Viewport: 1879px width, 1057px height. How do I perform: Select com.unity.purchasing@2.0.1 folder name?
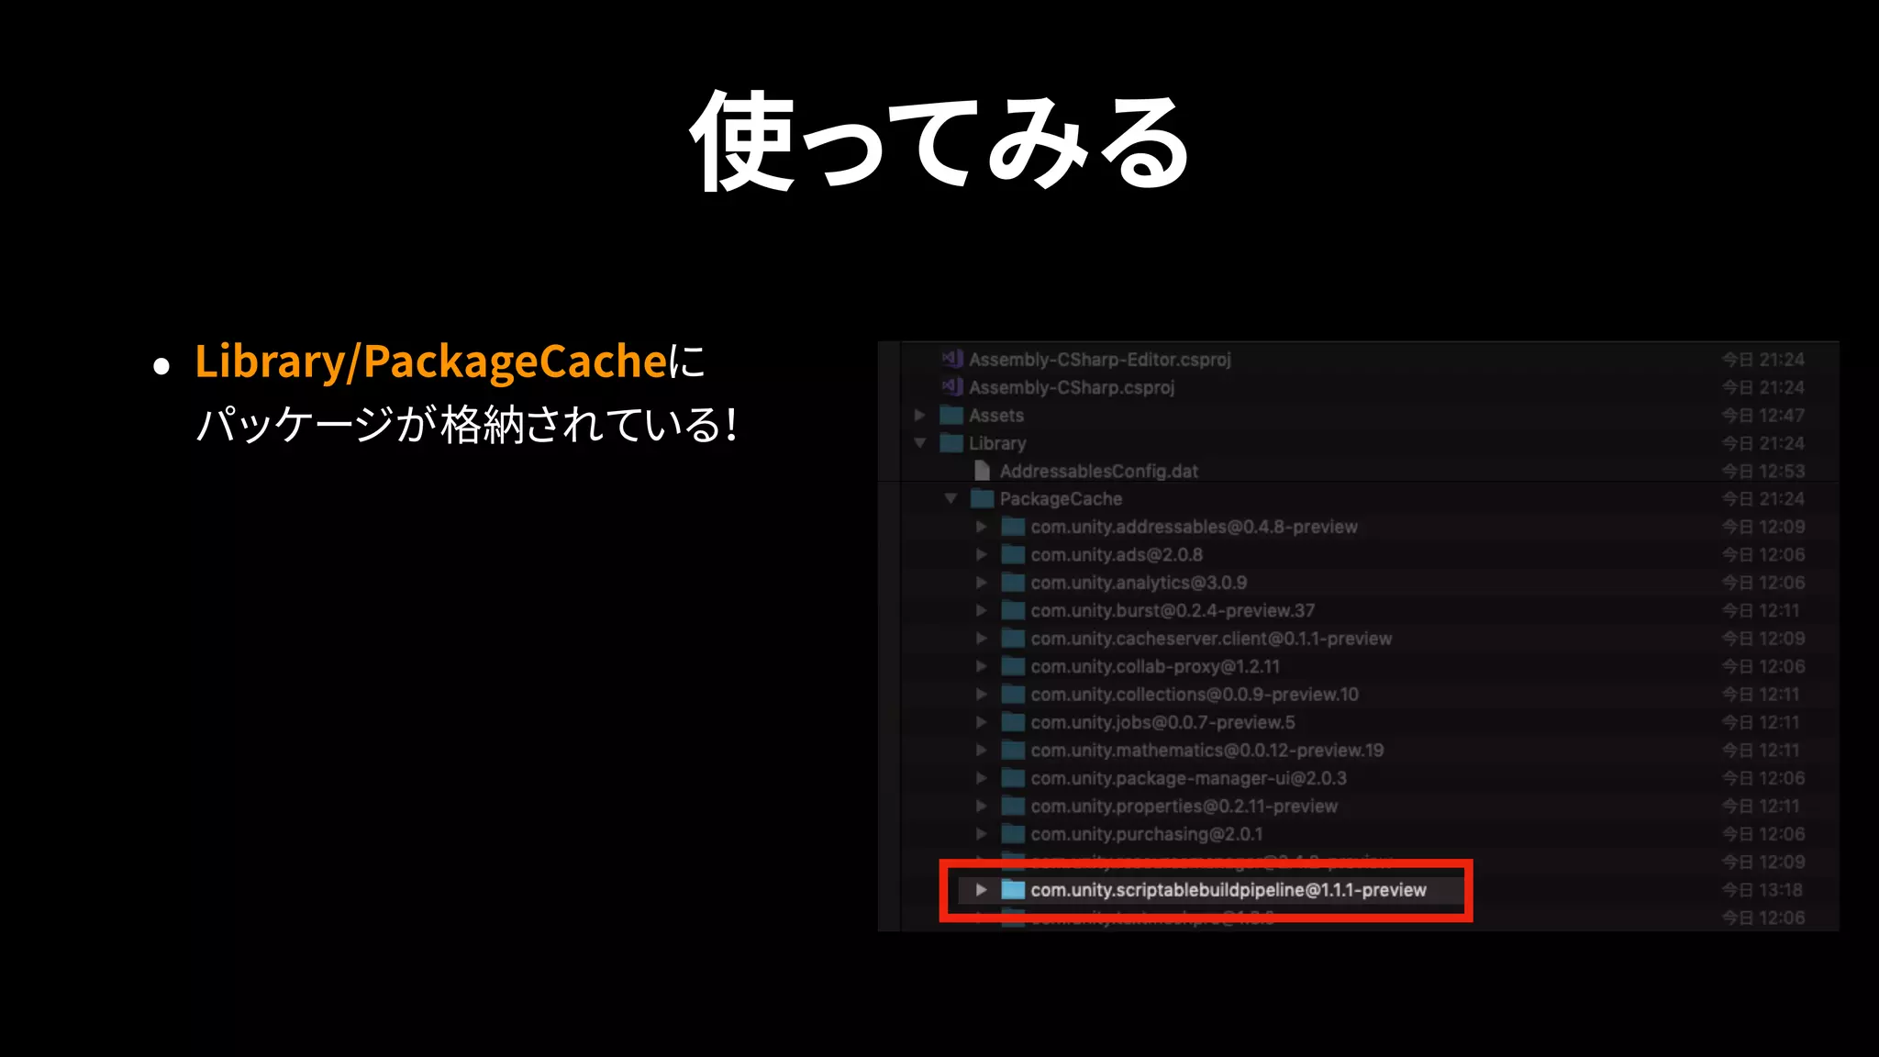point(1147,834)
